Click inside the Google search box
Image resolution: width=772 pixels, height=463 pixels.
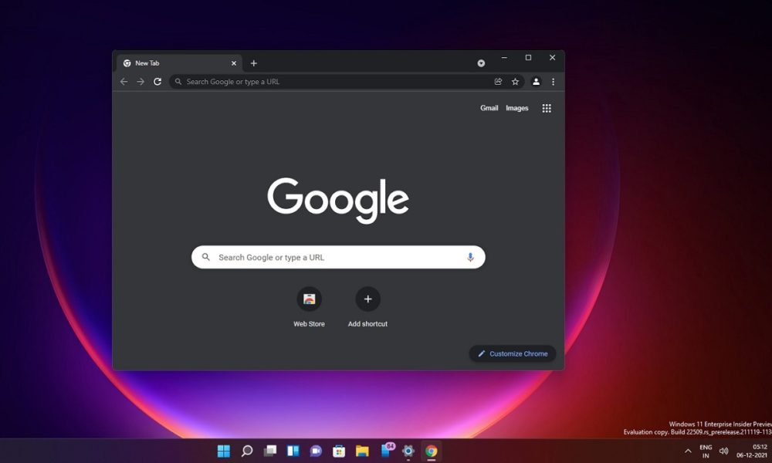point(324,256)
